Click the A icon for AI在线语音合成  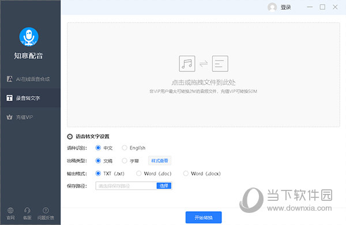(9, 79)
